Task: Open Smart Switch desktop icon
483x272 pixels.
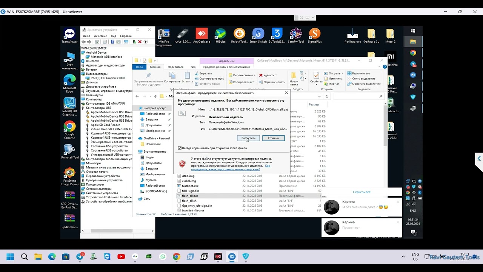Action: coord(258,36)
